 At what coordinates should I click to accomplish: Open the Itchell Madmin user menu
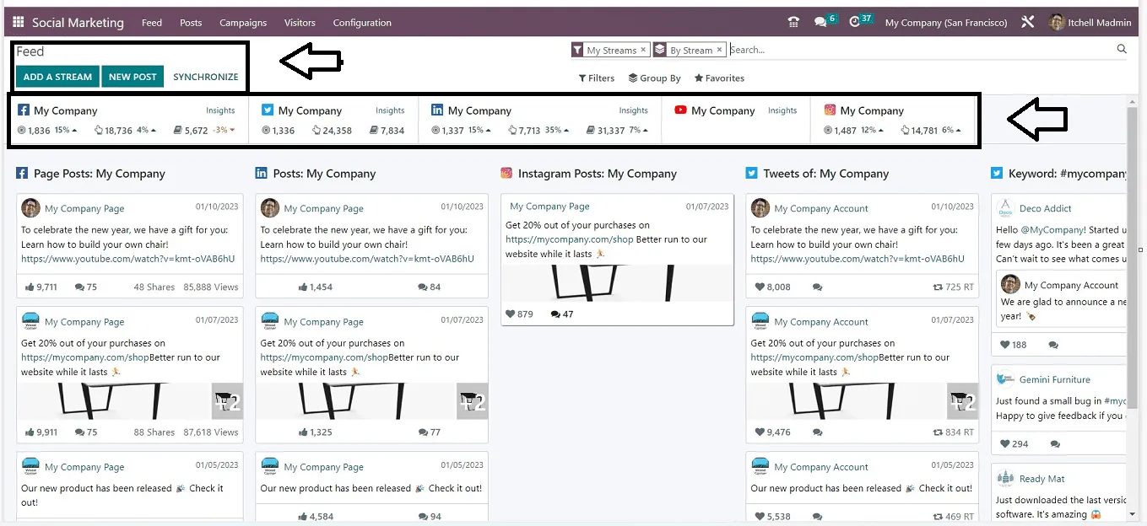[x=1090, y=23]
